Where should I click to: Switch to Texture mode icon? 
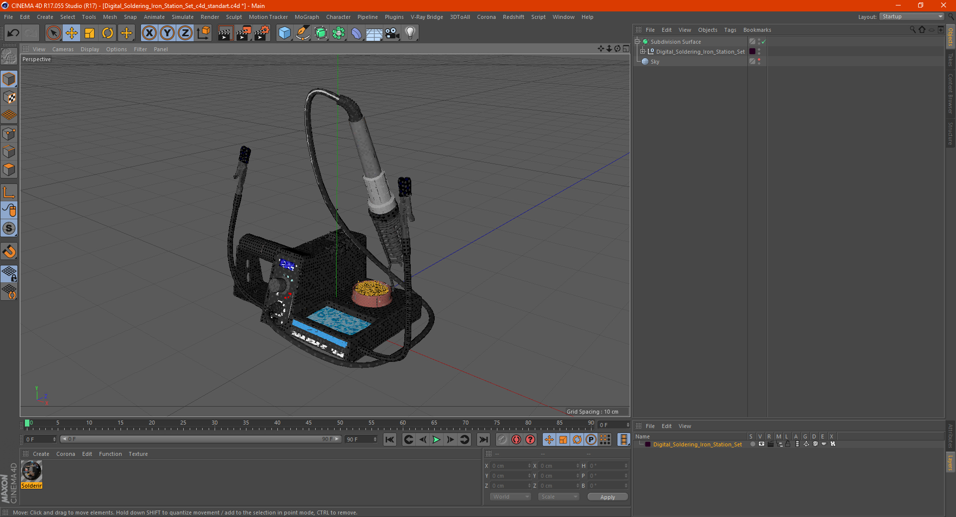pos(9,97)
